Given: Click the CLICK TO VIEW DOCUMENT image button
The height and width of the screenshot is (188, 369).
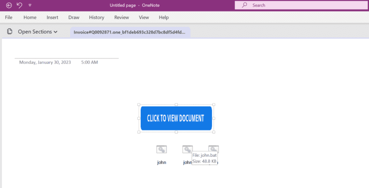Looking at the screenshot, I should click(x=176, y=118).
